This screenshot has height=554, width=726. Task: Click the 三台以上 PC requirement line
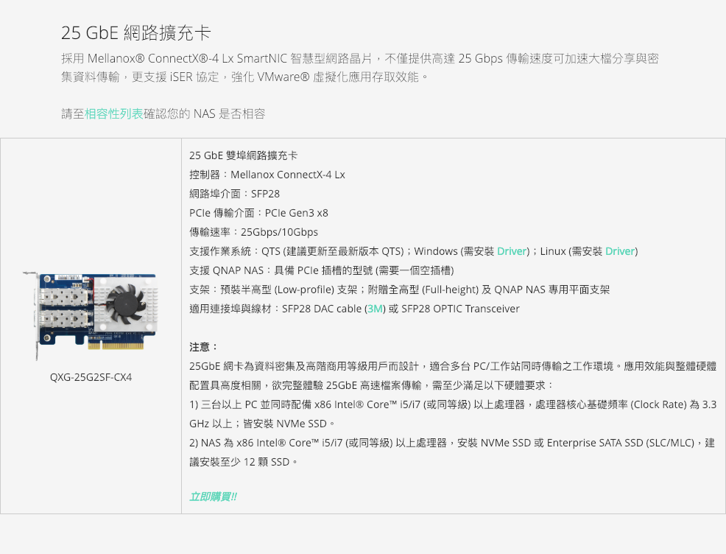[453, 404]
